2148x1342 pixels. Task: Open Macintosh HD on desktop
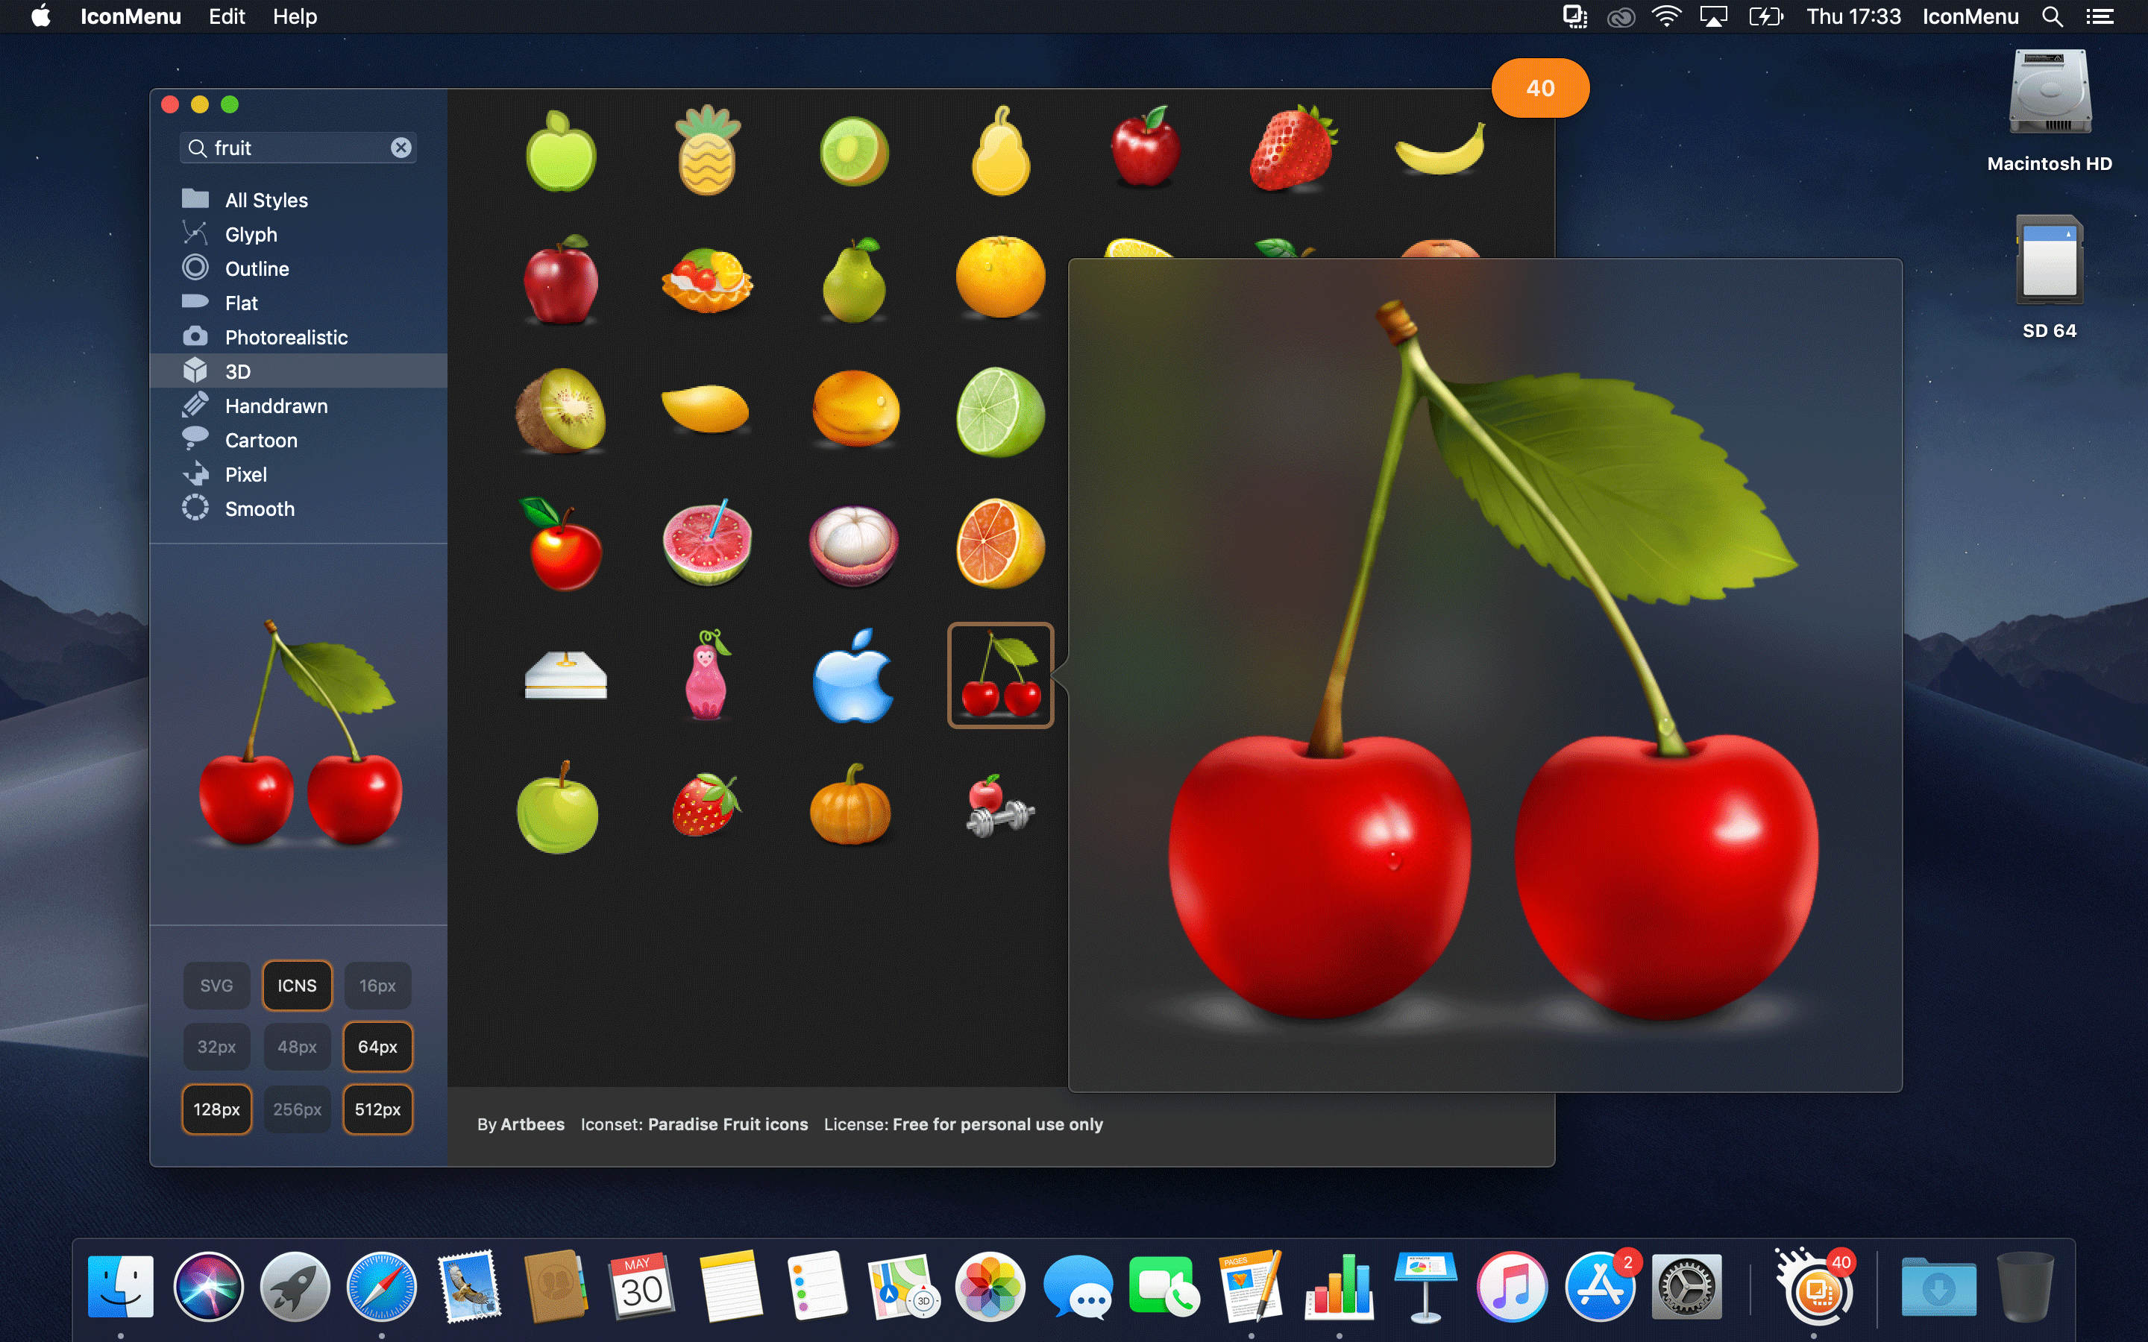pos(2050,111)
